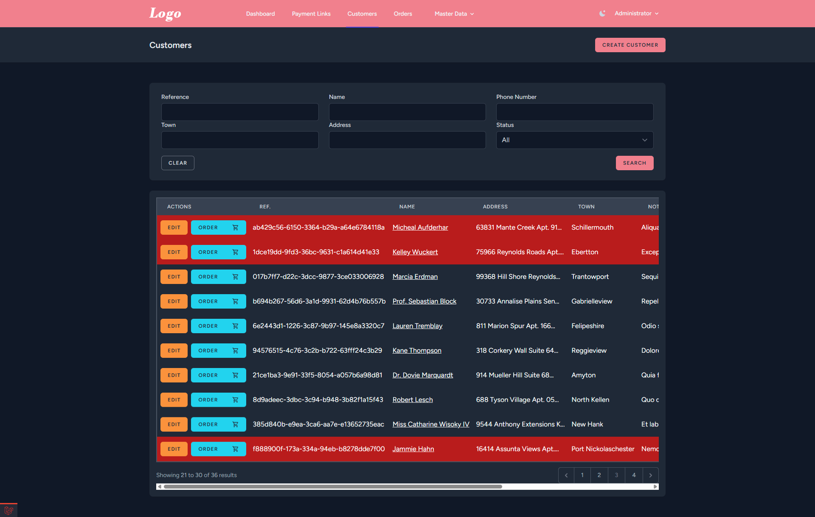Viewport: 815px width, 517px height.
Task: Focus the Reference input field
Action: coord(240,112)
